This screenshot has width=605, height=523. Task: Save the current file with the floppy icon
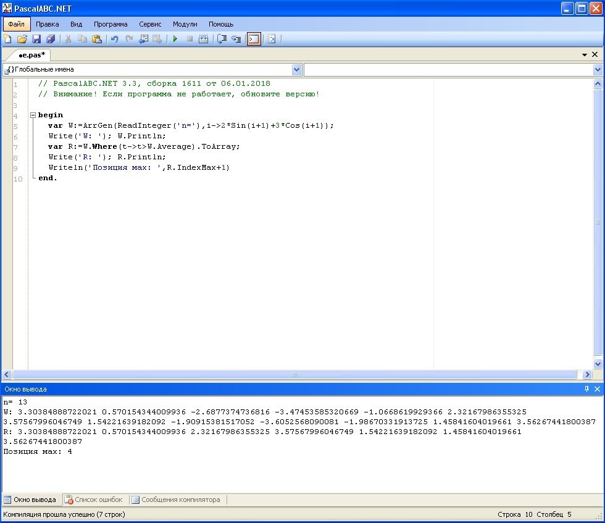point(36,39)
